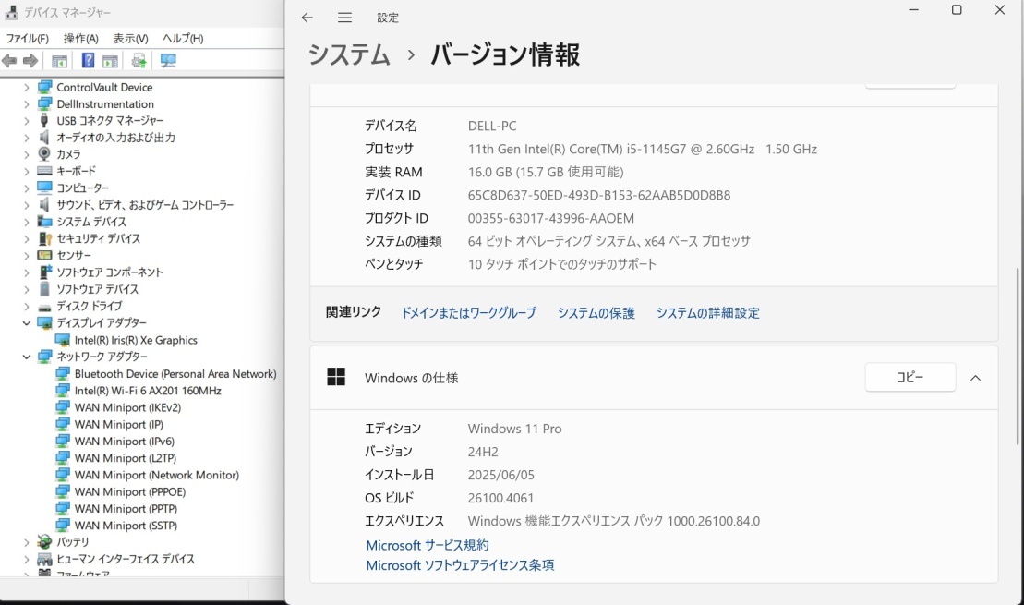Collapse the ディスプレイ アダプター node
The height and width of the screenshot is (605, 1024).
[x=26, y=322]
